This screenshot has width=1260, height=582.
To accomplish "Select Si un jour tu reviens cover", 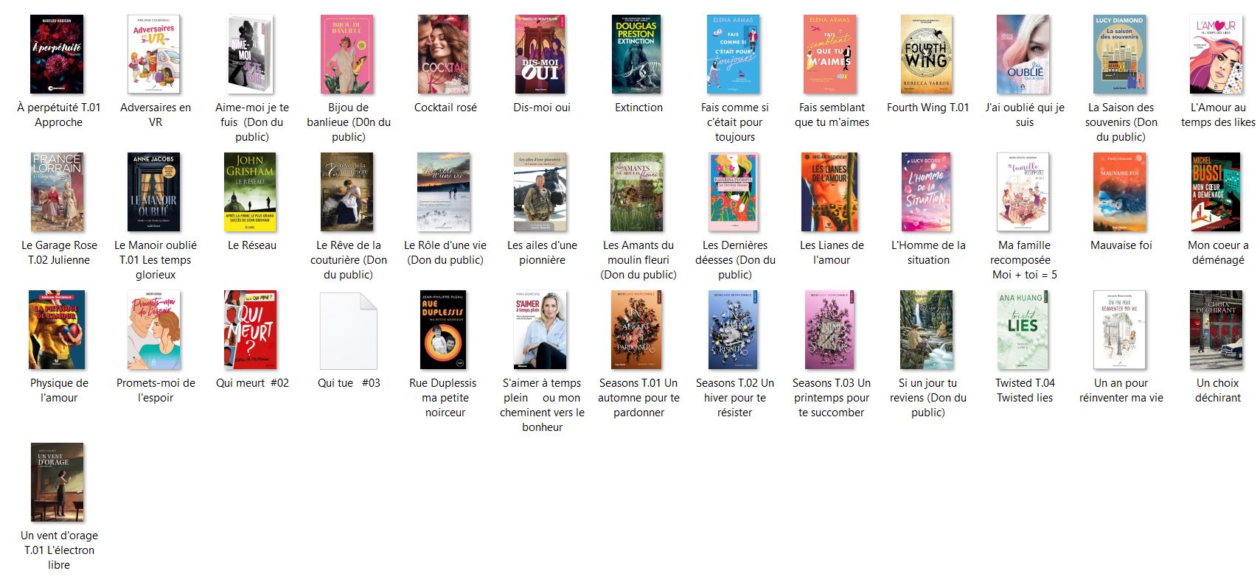I will point(927,330).
